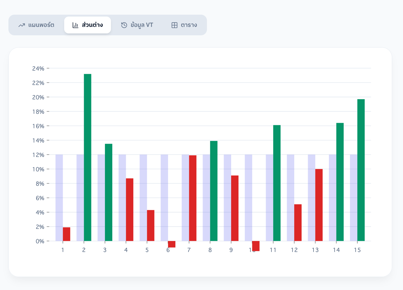Click the history clock icon beside ข้อมูล VT
This screenshot has width=403, height=290.
(x=124, y=25)
